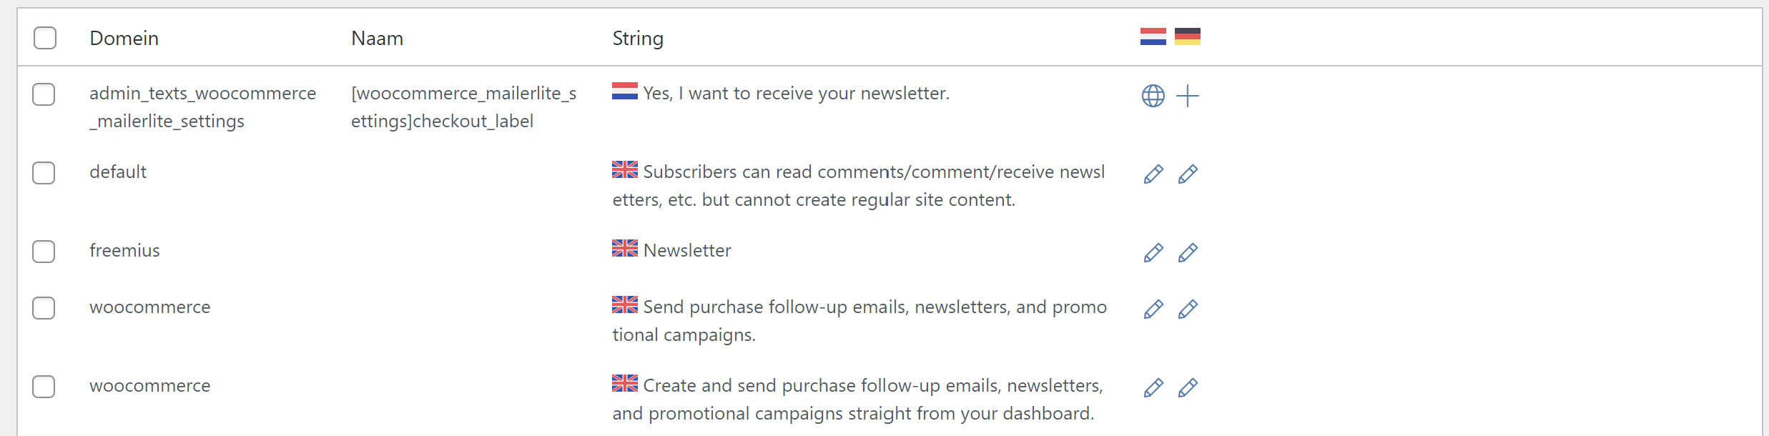Viewport: 1769px width, 436px height.
Task: Click the Domein column header
Action: tap(124, 39)
